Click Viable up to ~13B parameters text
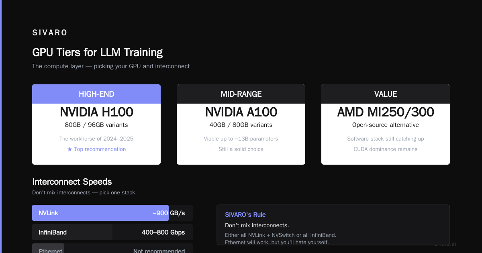Screen dimensions: 482x253 coord(241,139)
